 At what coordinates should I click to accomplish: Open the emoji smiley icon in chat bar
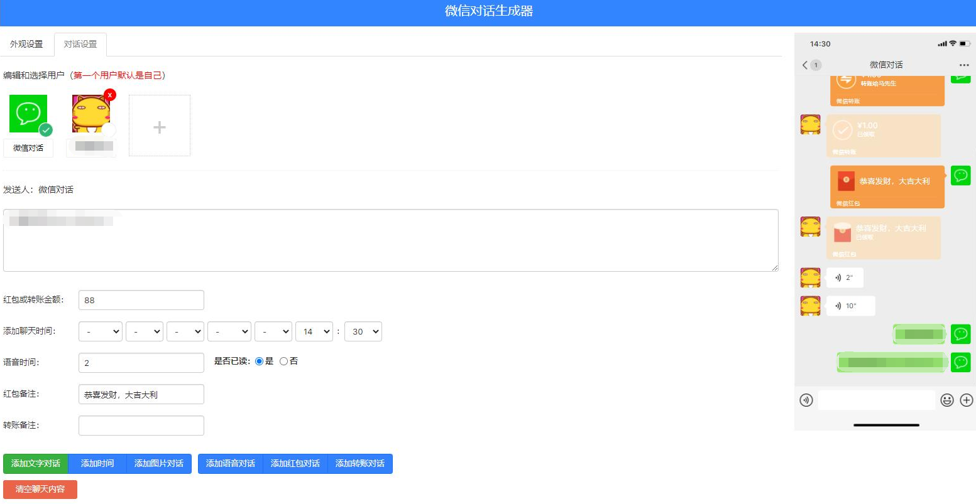click(947, 400)
